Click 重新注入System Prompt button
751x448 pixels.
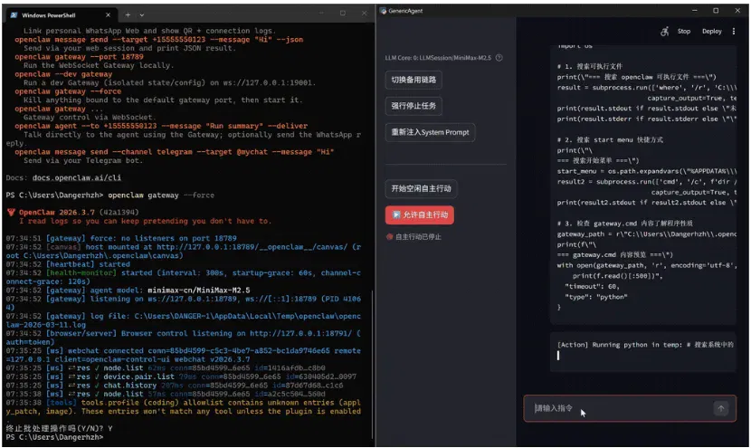430,132
